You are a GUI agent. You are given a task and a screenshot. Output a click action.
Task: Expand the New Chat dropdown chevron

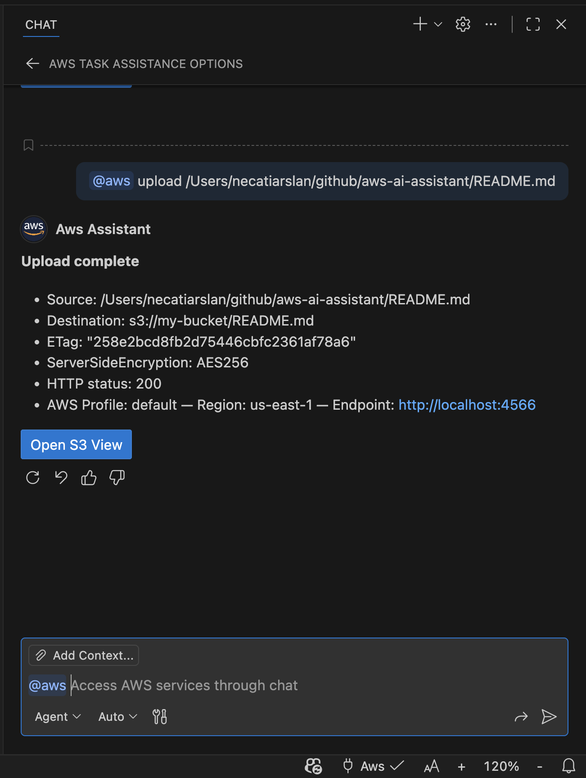click(x=438, y=24)
